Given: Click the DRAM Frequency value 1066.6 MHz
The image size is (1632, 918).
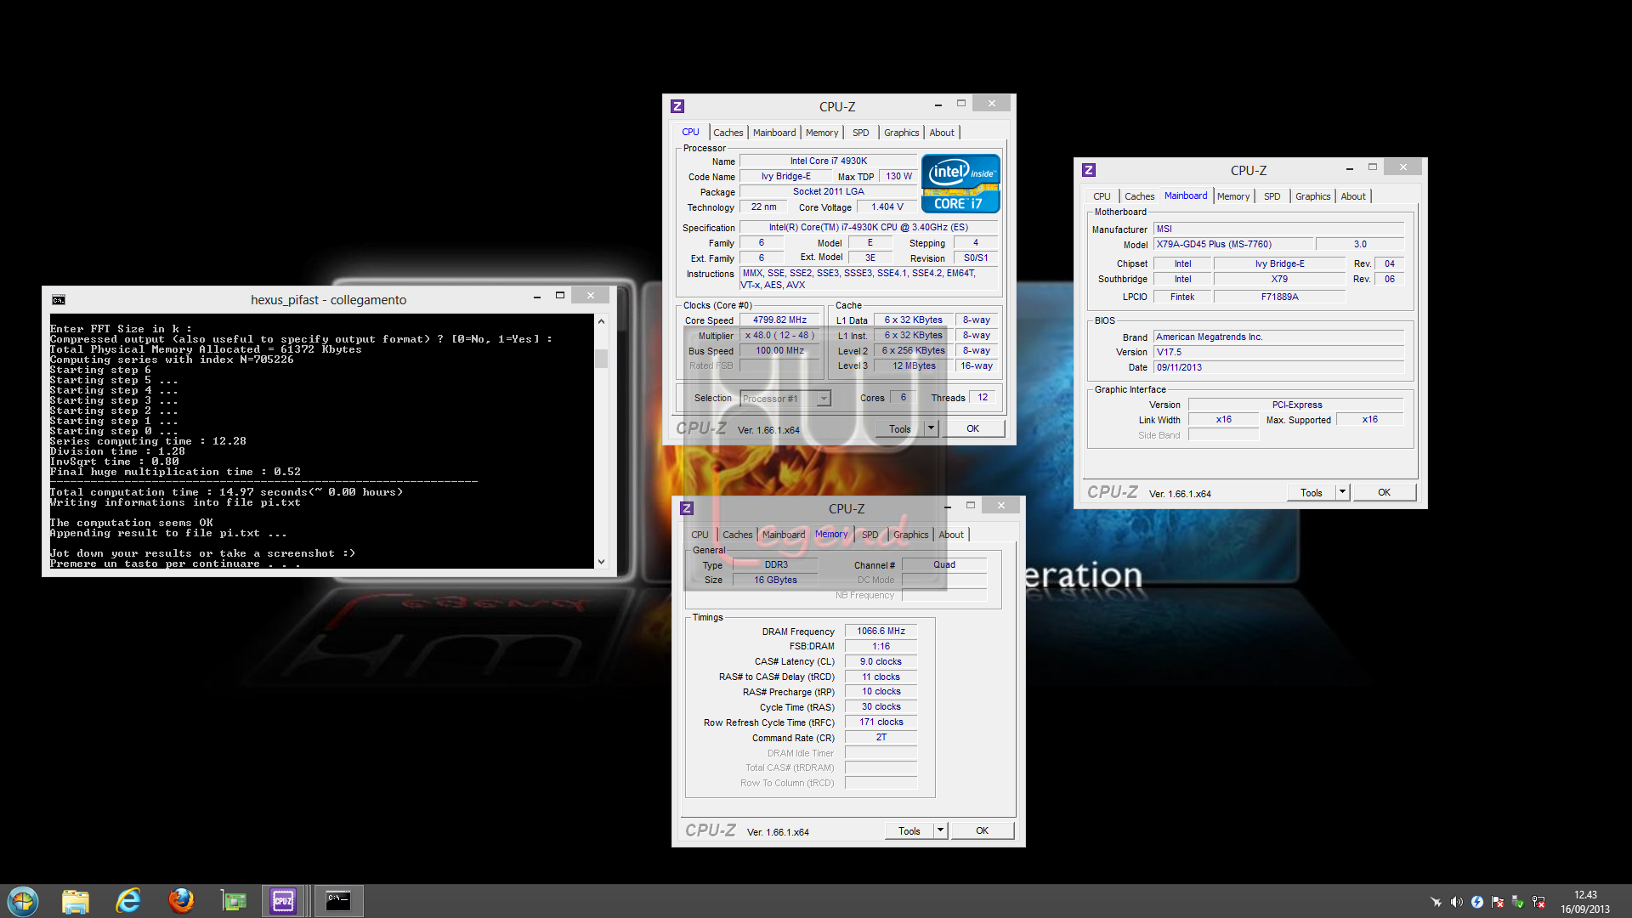Looking at the screenshot, I should point(881,631).
